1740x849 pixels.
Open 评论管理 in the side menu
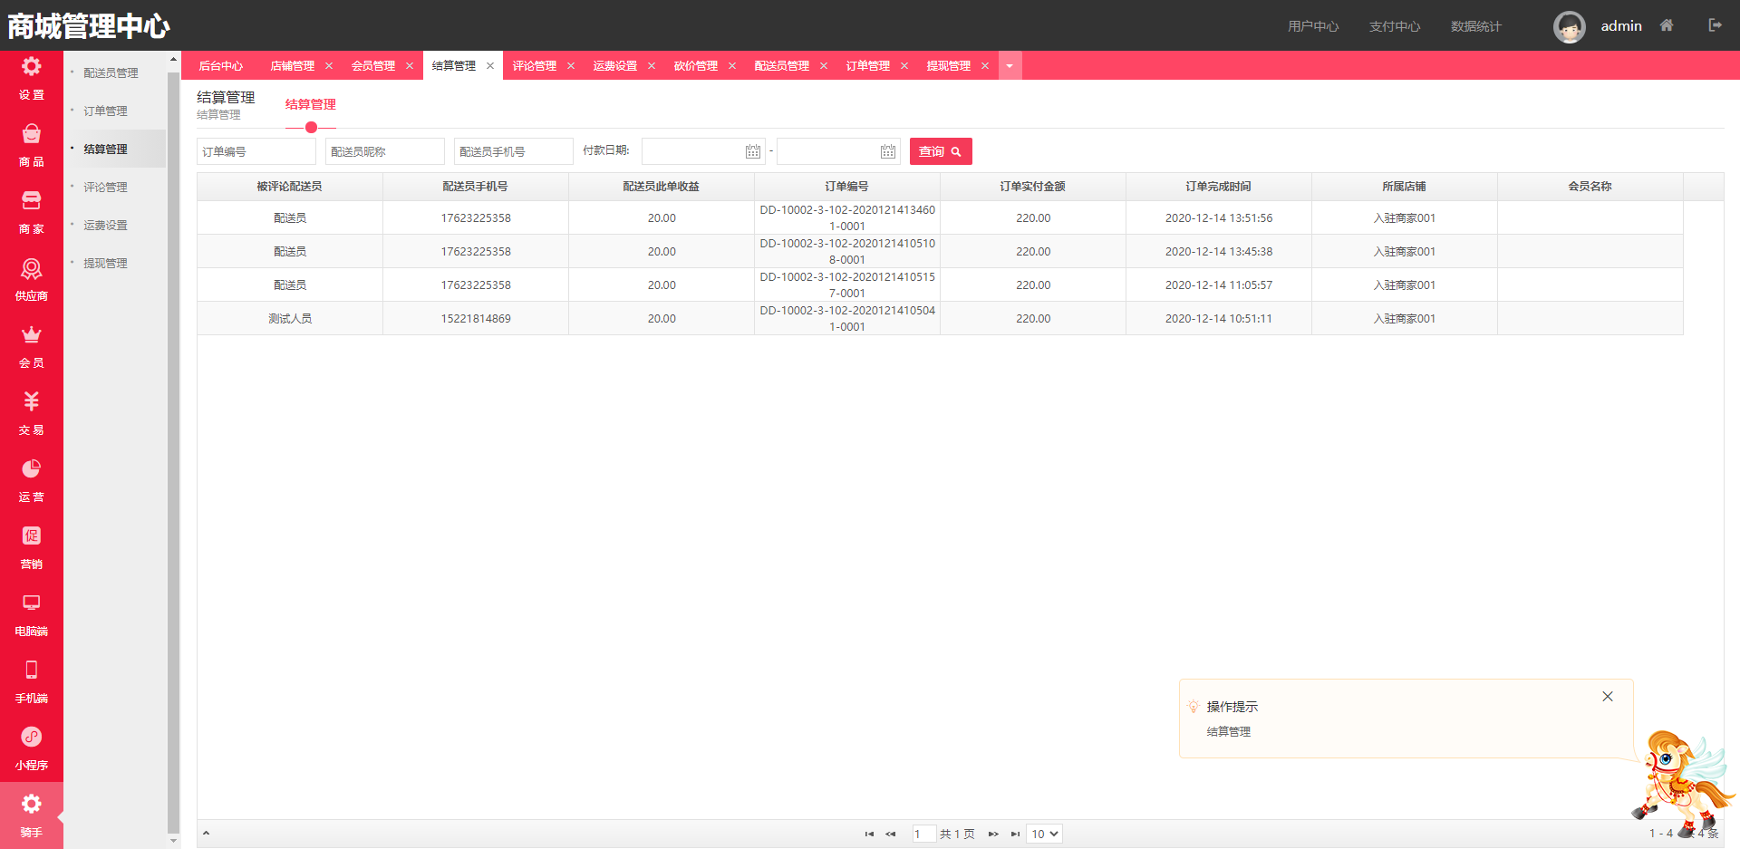[x=105, y=188]
